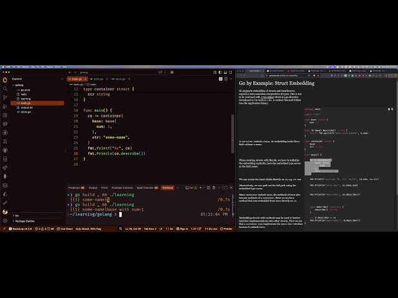398x298 pixels.
Task: Switch to the store.go editor tab
Action: click(120, 79)
